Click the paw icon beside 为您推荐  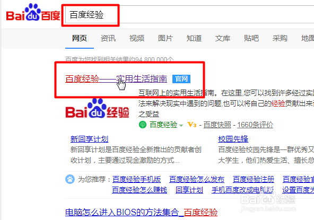click(70, 179)
